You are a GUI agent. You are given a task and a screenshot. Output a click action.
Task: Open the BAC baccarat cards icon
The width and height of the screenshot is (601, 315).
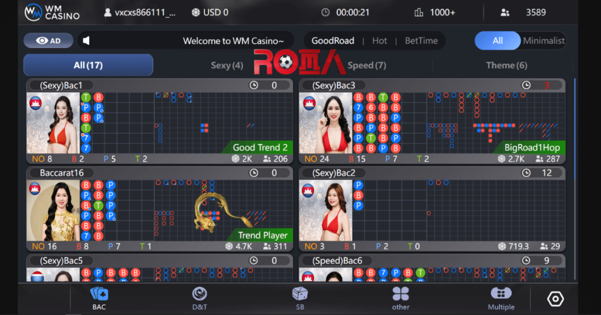click(x=99, y=294)
